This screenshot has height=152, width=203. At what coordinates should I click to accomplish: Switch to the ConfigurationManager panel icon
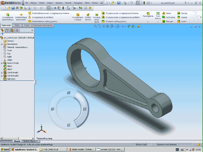pyautogui.click(x=12, y=31)
